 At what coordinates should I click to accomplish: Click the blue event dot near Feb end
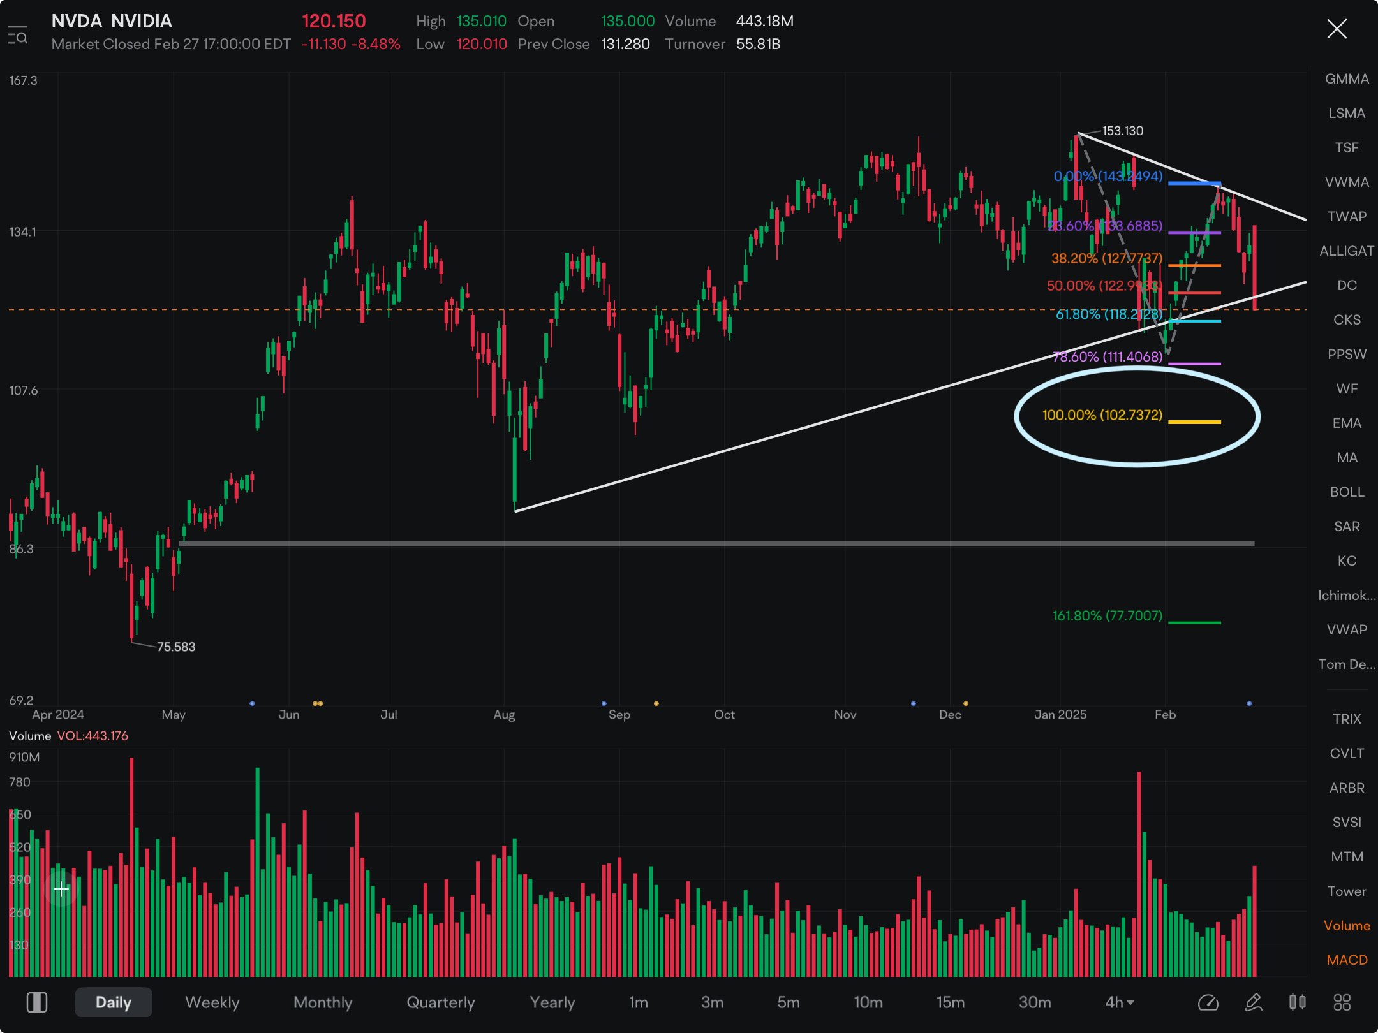(1248, 703)
